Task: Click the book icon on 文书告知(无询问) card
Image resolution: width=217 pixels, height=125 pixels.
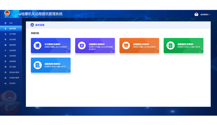Action: [38, 46]
